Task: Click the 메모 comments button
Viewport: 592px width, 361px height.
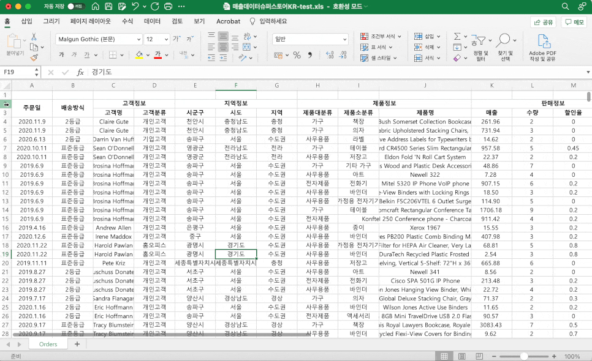Action: (574, 22)
